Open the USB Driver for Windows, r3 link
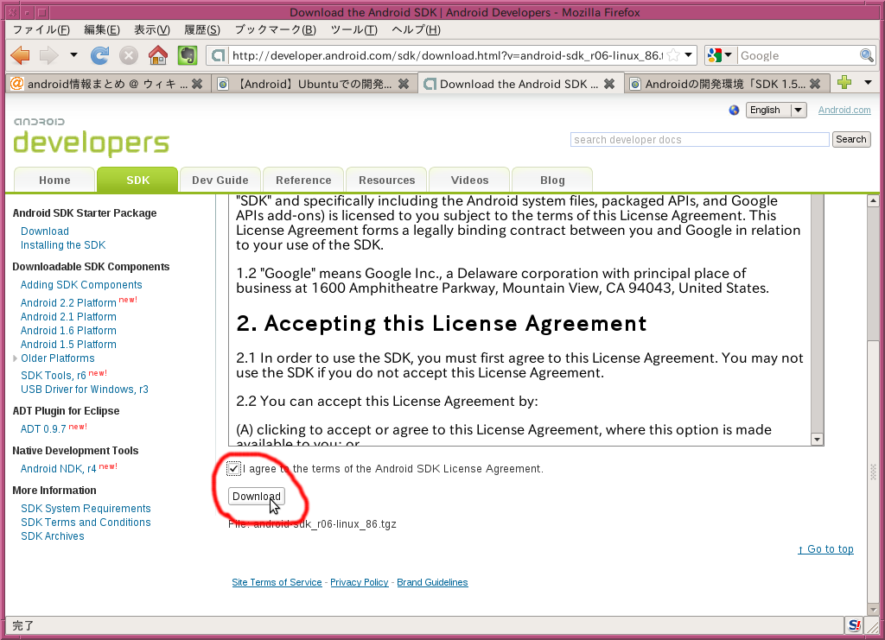The image size is (885, 640). click(85, 389)
